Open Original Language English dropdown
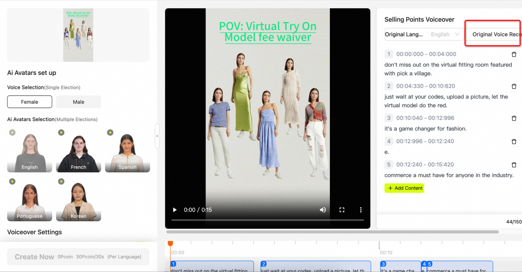522x272 pixels. pos(424,34)
